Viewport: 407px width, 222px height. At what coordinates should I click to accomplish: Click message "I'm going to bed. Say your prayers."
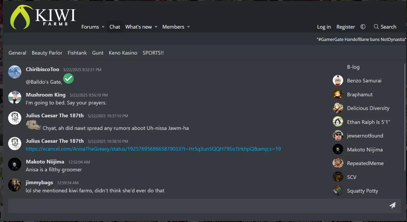66,103
